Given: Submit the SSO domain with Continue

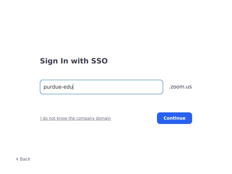Looking at the screenshot, I should pyautogui.click(x=174, y=118).
